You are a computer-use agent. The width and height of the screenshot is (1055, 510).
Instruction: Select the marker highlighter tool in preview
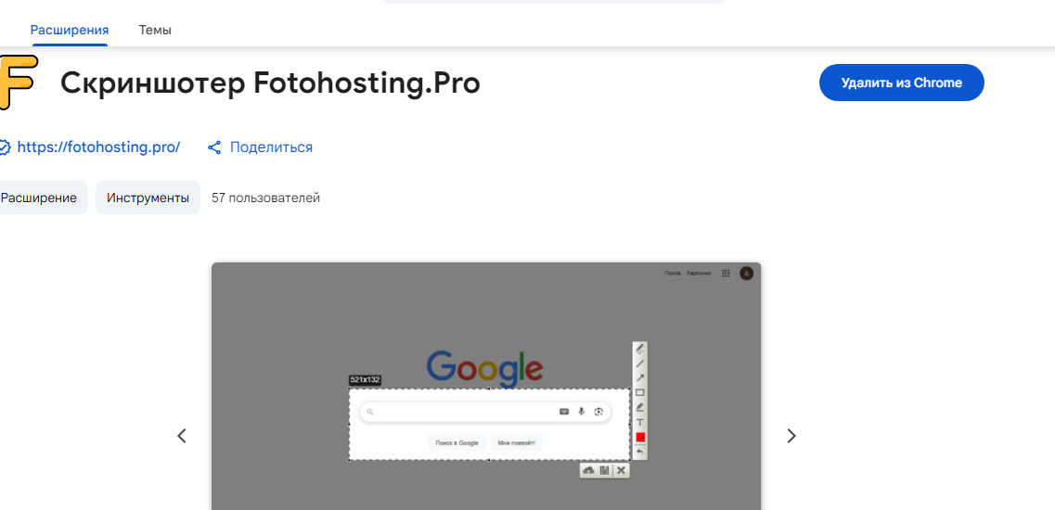(640, 407)
